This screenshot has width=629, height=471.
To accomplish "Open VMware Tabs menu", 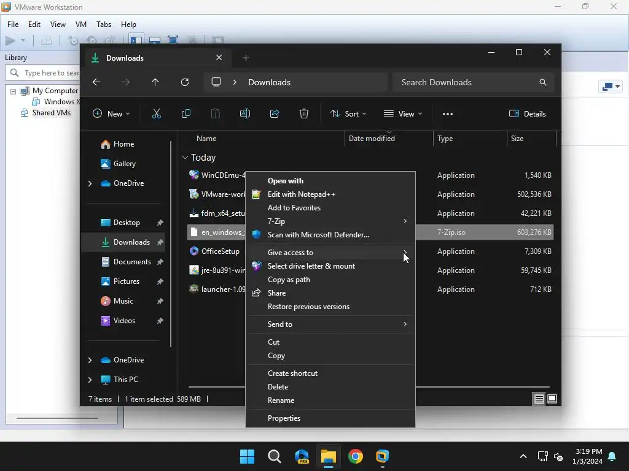I will pos(103,25).
